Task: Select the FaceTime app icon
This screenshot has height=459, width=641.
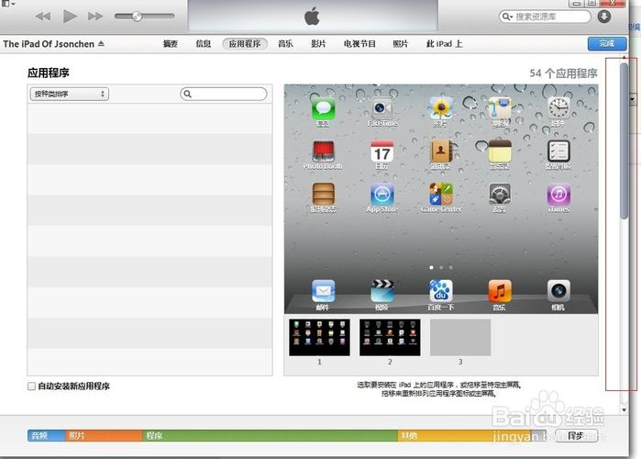Action: pos(382,109)
